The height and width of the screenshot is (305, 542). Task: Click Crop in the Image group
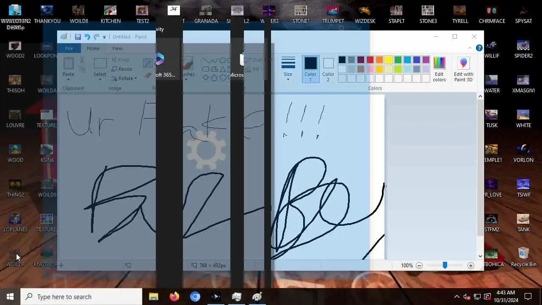(120, 60)
